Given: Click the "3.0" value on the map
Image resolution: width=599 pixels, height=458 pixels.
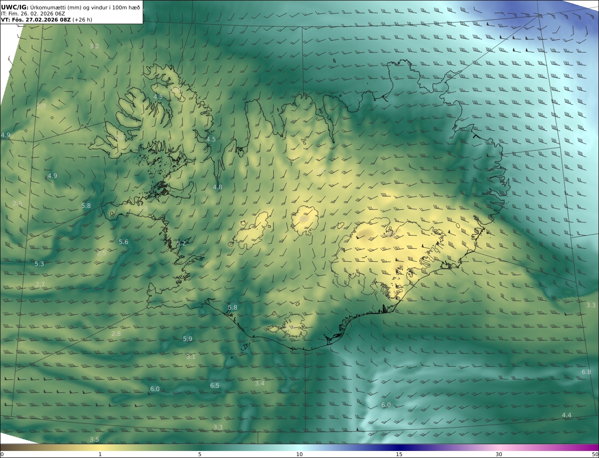Looking at the screenshot, I should (x=94, y=46).
